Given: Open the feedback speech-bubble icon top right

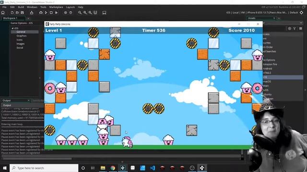Looking at the screenshot, I should 304,7.
